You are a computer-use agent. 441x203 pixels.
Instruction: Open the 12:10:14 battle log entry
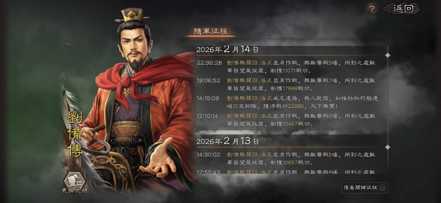click(286, 120)
